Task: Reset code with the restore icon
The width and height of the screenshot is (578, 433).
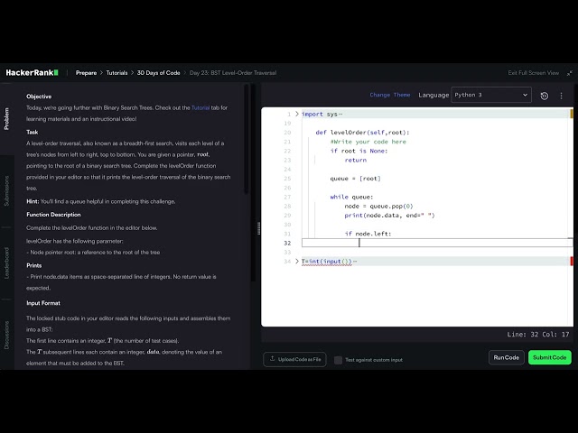Action: tap(544, 96)
